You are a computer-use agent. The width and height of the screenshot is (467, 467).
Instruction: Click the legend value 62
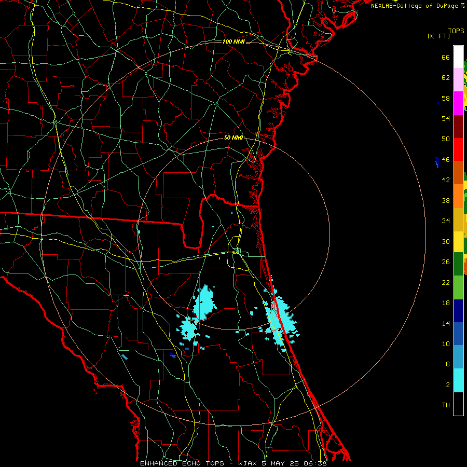pos(446,78)
